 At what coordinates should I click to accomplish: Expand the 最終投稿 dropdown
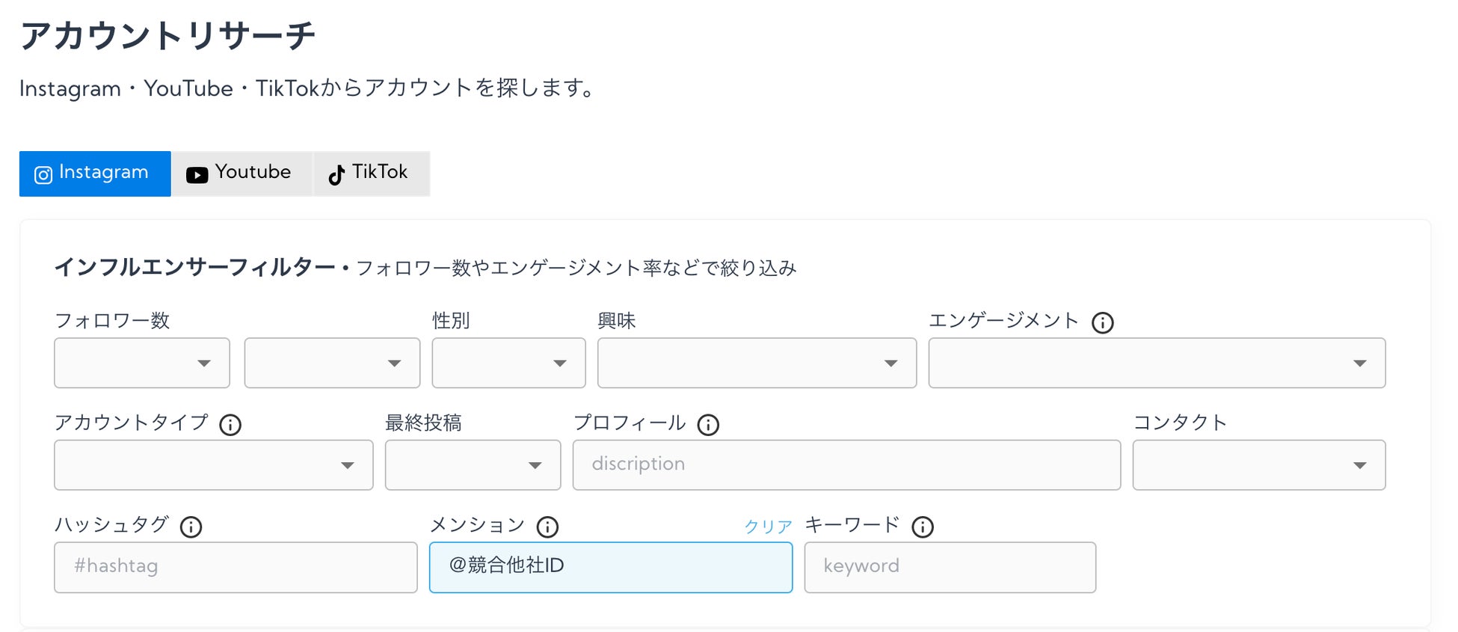pyautogui.click(x=473, y=465)
